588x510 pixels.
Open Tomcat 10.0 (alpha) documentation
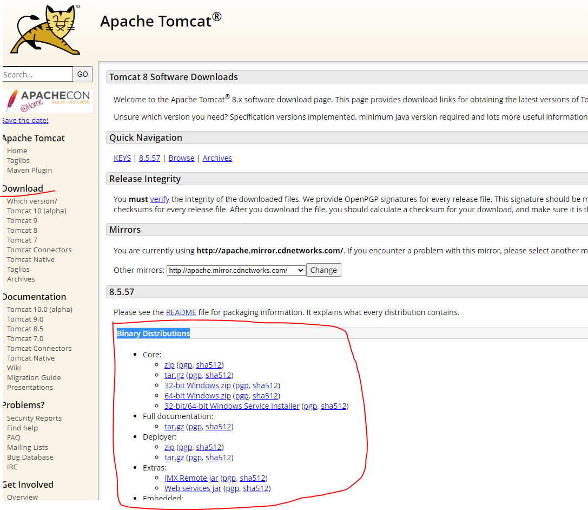(39, 309)
